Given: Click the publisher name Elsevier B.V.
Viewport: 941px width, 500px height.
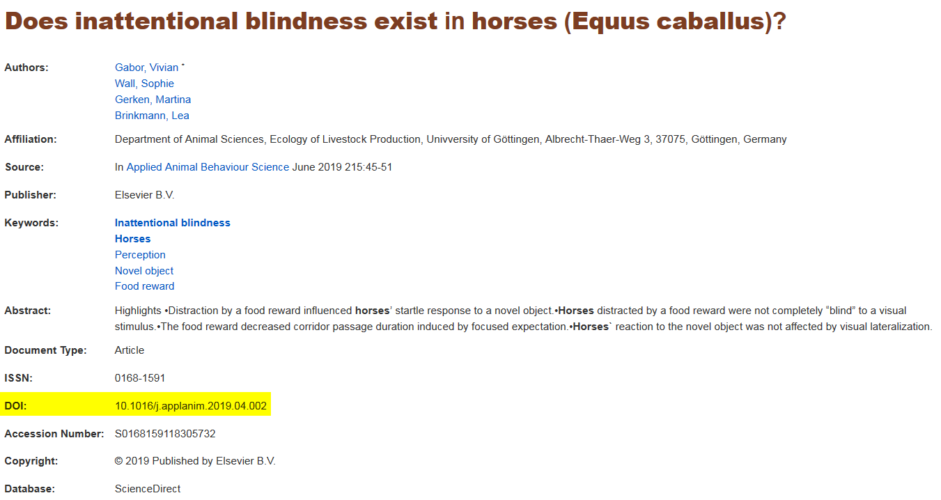Looking at the screenshot, I should coord(144,195).
